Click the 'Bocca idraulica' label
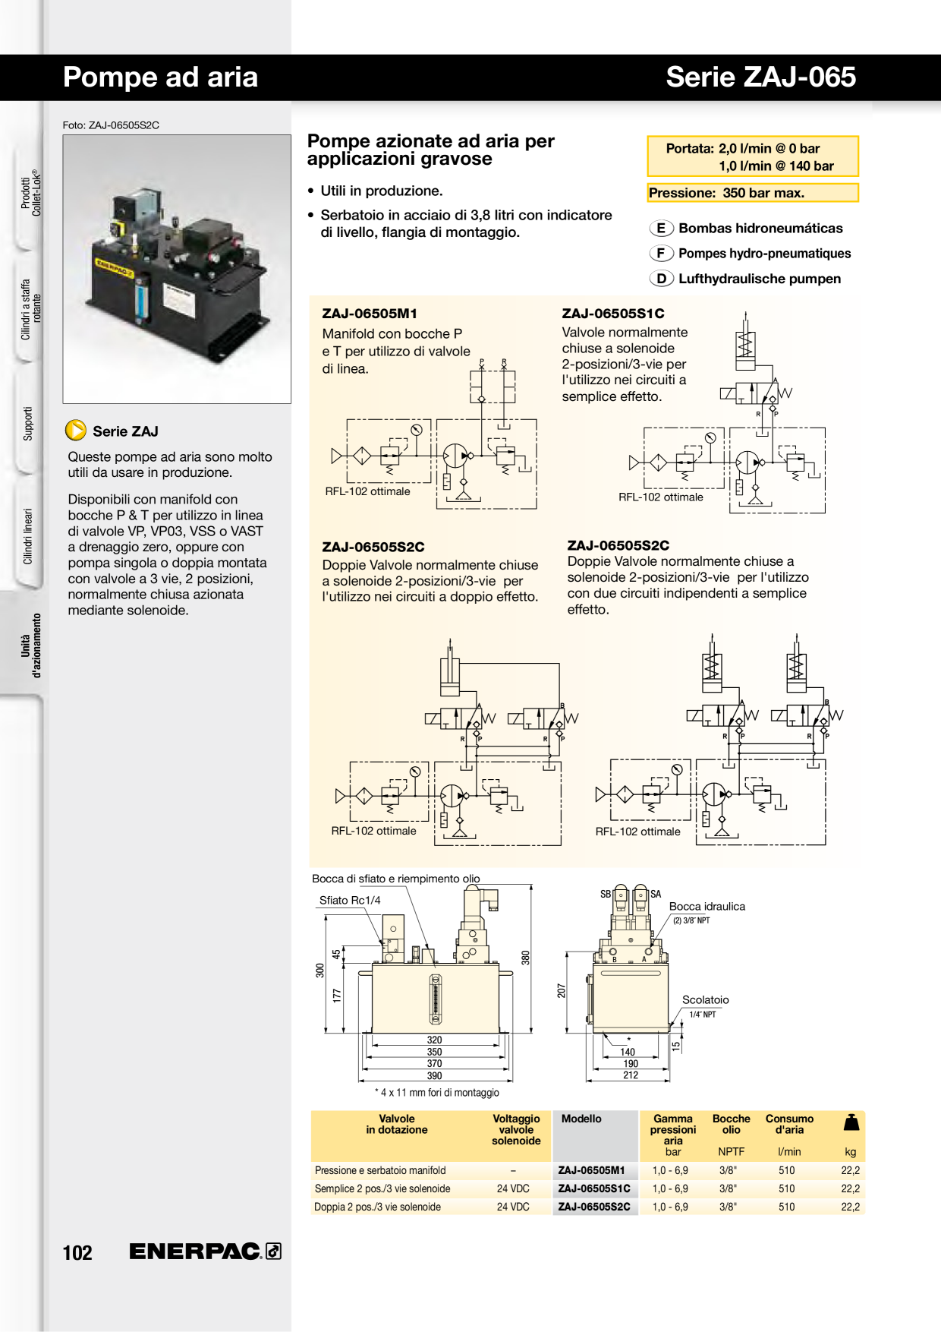This screenshot has width=941, height=1332. click(x=707, y=906)
